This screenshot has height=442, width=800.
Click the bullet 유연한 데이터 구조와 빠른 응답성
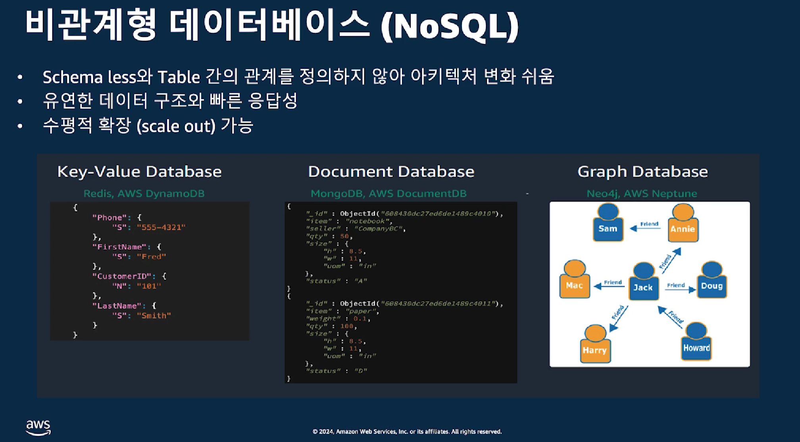click(x=170, y=101)
